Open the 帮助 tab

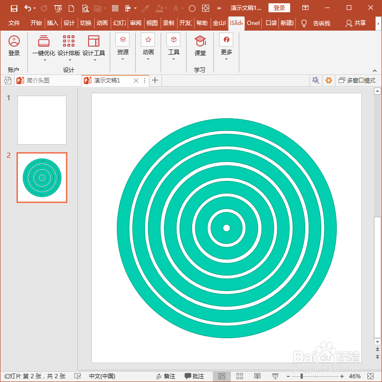(202, 23)
